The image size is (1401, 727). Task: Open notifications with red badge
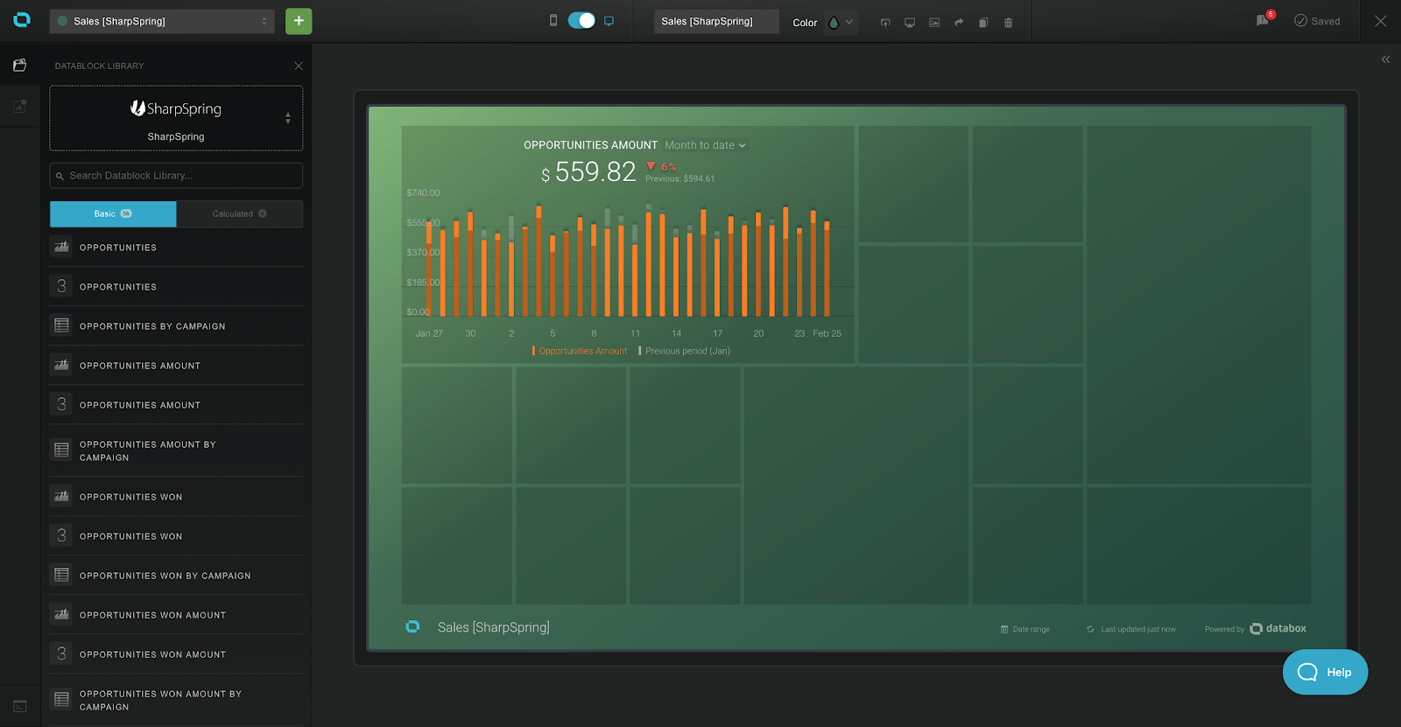1264,19
